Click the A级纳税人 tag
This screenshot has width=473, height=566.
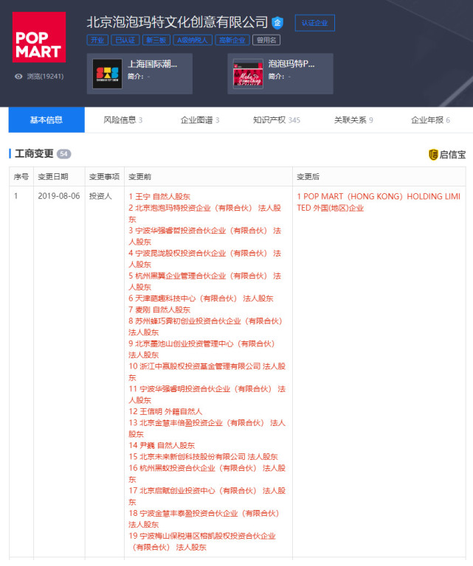193,40
